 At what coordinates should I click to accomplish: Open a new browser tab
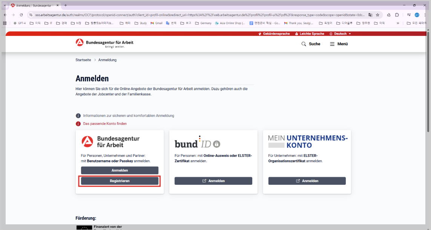(x=65, y=5)
